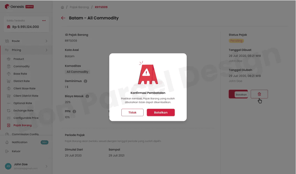Click the Notification bell icon
Viewport: 296px width, 174px height.
7,142
